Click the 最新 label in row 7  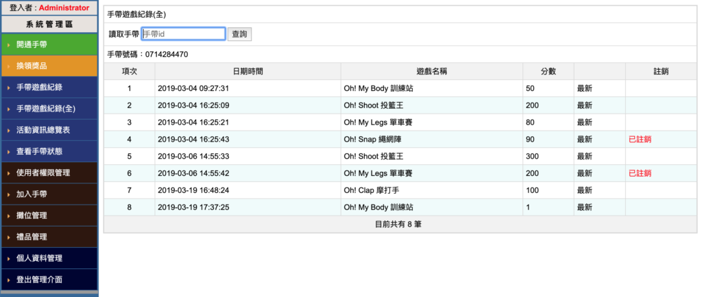(x=584, y=190)
